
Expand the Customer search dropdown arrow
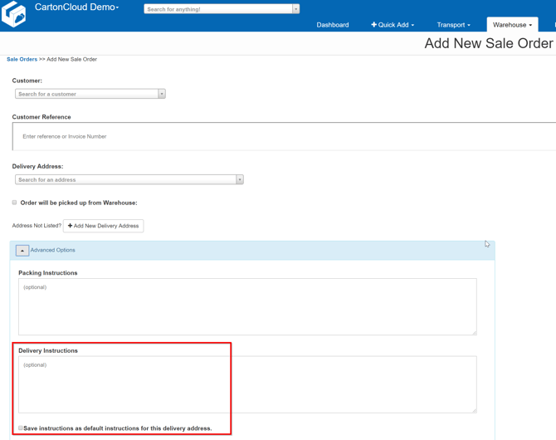click(162, 94)
